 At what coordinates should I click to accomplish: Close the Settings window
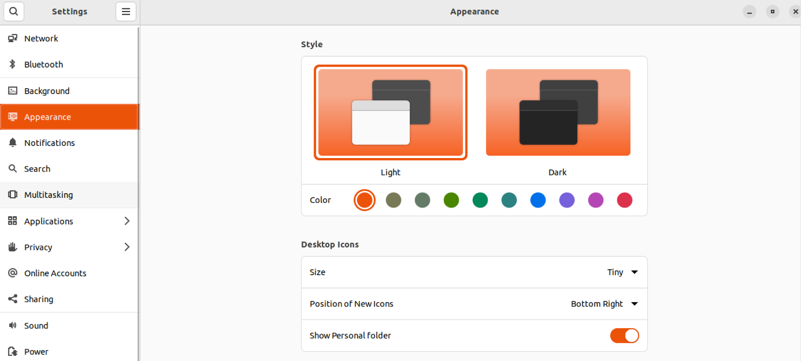coord(795,12)
